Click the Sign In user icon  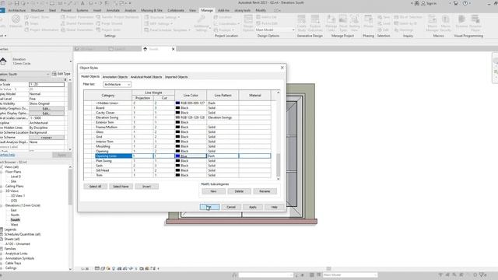423,3
